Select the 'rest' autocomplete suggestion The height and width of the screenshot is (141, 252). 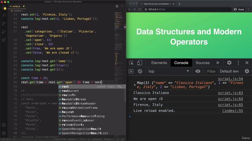pyautogui.click(x=92, y=87)
